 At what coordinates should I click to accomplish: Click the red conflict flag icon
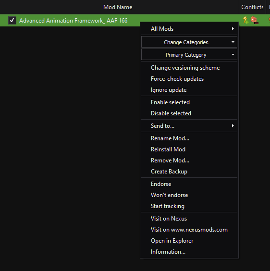(255, 20)
